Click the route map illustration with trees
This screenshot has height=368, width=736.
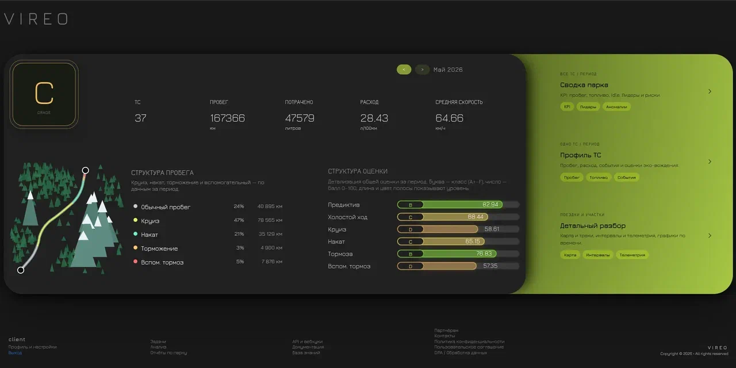[67, 218]
